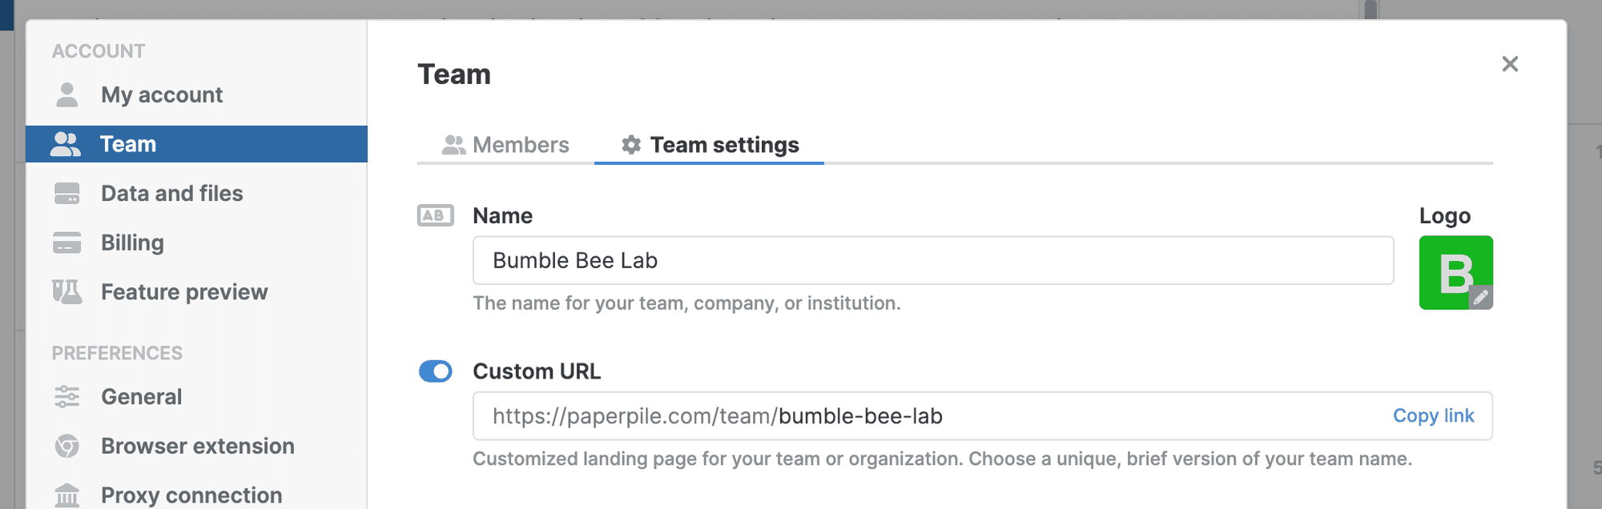Go to Browser extension preferences
Screen dimensions: 1602x509
pos(197,446)
